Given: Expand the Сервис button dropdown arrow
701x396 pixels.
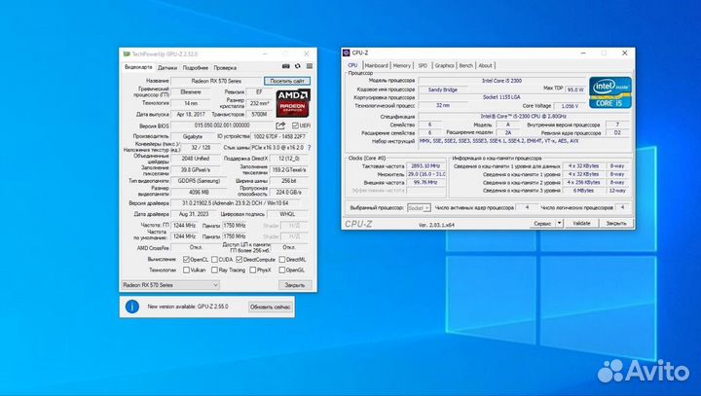Looking at the screenshot, I should coord(559,223).
